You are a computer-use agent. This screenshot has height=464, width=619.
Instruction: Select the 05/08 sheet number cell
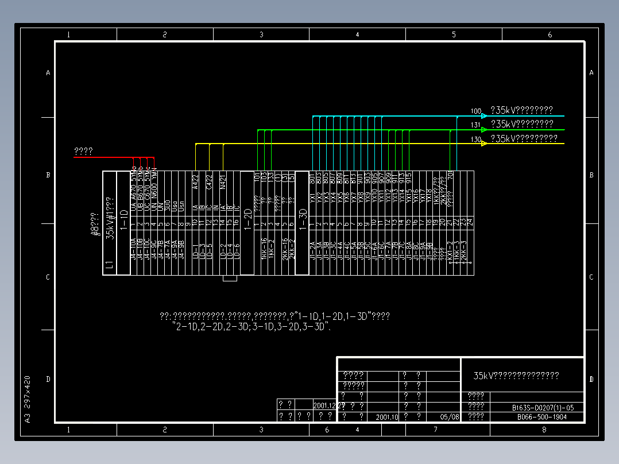[x=450, y=417]
